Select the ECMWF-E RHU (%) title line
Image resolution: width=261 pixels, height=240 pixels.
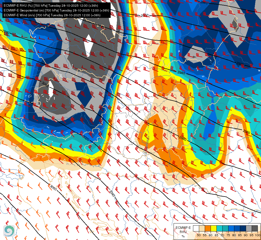point(51,6)
